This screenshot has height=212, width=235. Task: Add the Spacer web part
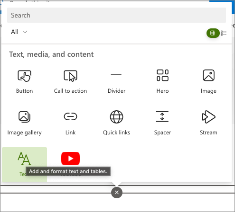pos(162,123)
